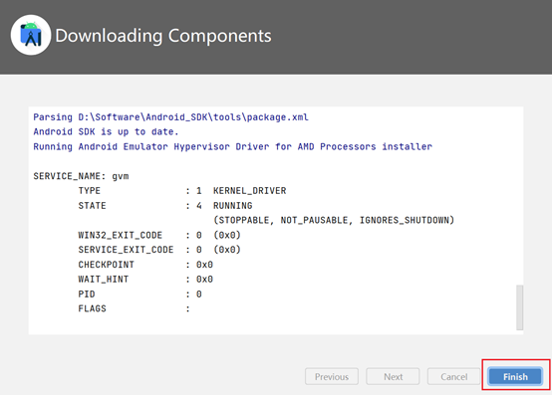
Task: Click the 'TYPE' row with KERNEL_DRIVER
Action: (x=182, y=191)
